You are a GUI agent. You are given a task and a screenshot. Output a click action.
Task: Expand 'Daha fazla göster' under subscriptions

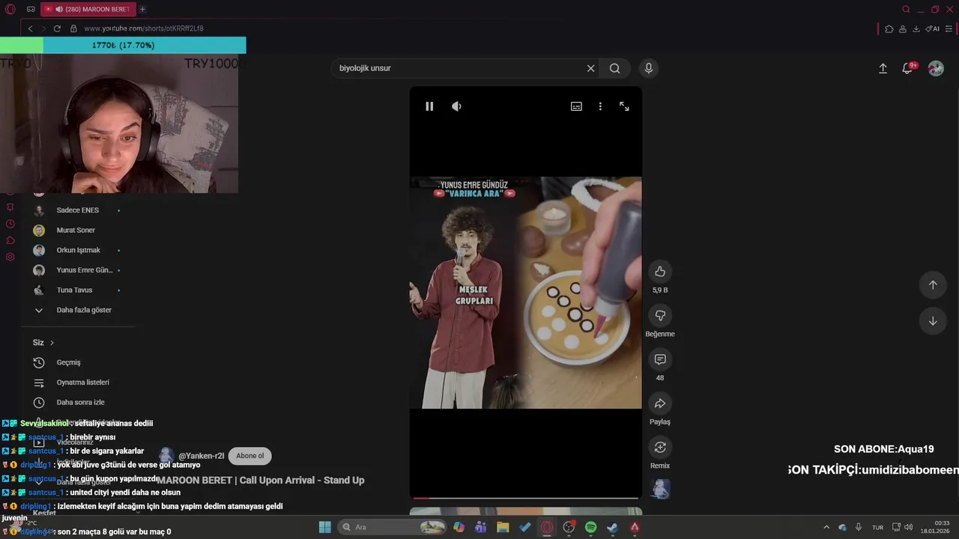pyautogui.click(x=83, y=310)
